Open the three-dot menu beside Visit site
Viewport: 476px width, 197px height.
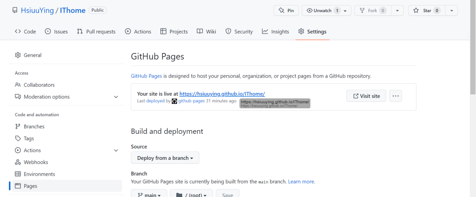[396, 96]
